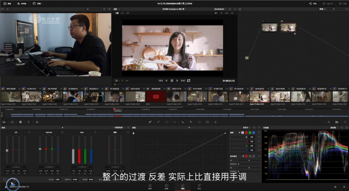Open the Curves palette icon

[150, 122]
